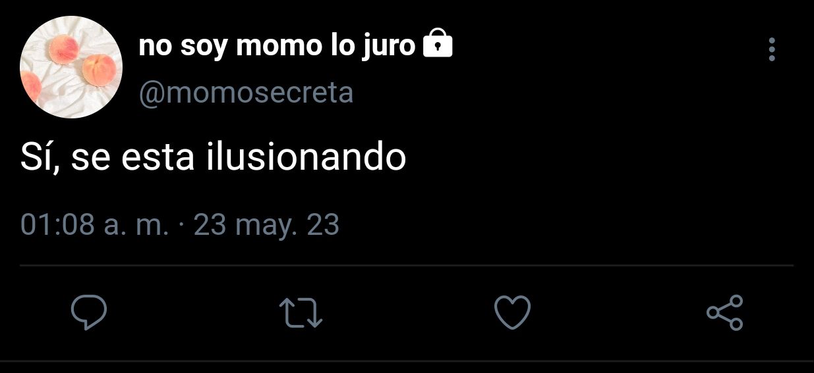Viewport: 814px width, 373px height.
Task: Open the peaches profile picture
Action: tap(71, 67)
